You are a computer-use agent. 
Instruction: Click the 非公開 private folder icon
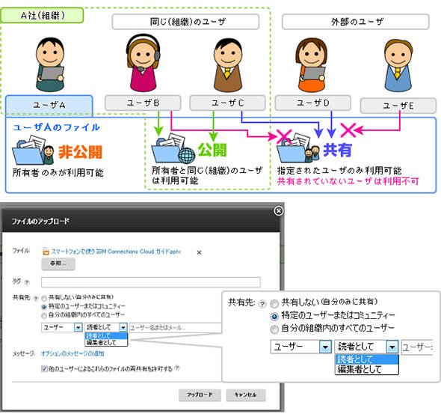tap(33, 150)
